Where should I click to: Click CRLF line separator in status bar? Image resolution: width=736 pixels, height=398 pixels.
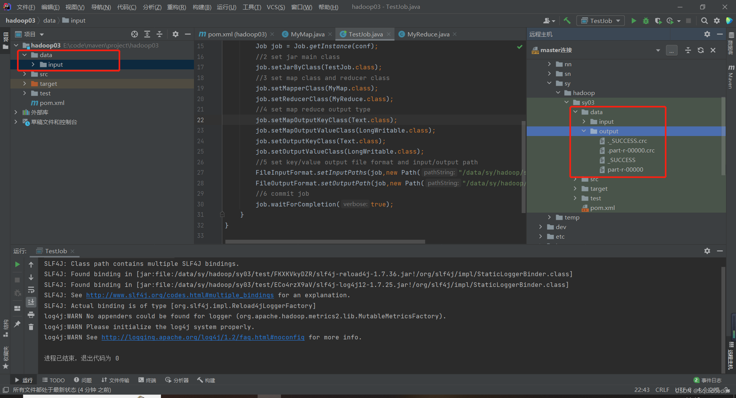pyautogui.click(x=662, y=390)
